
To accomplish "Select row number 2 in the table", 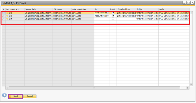I will (x=4, y=16).
